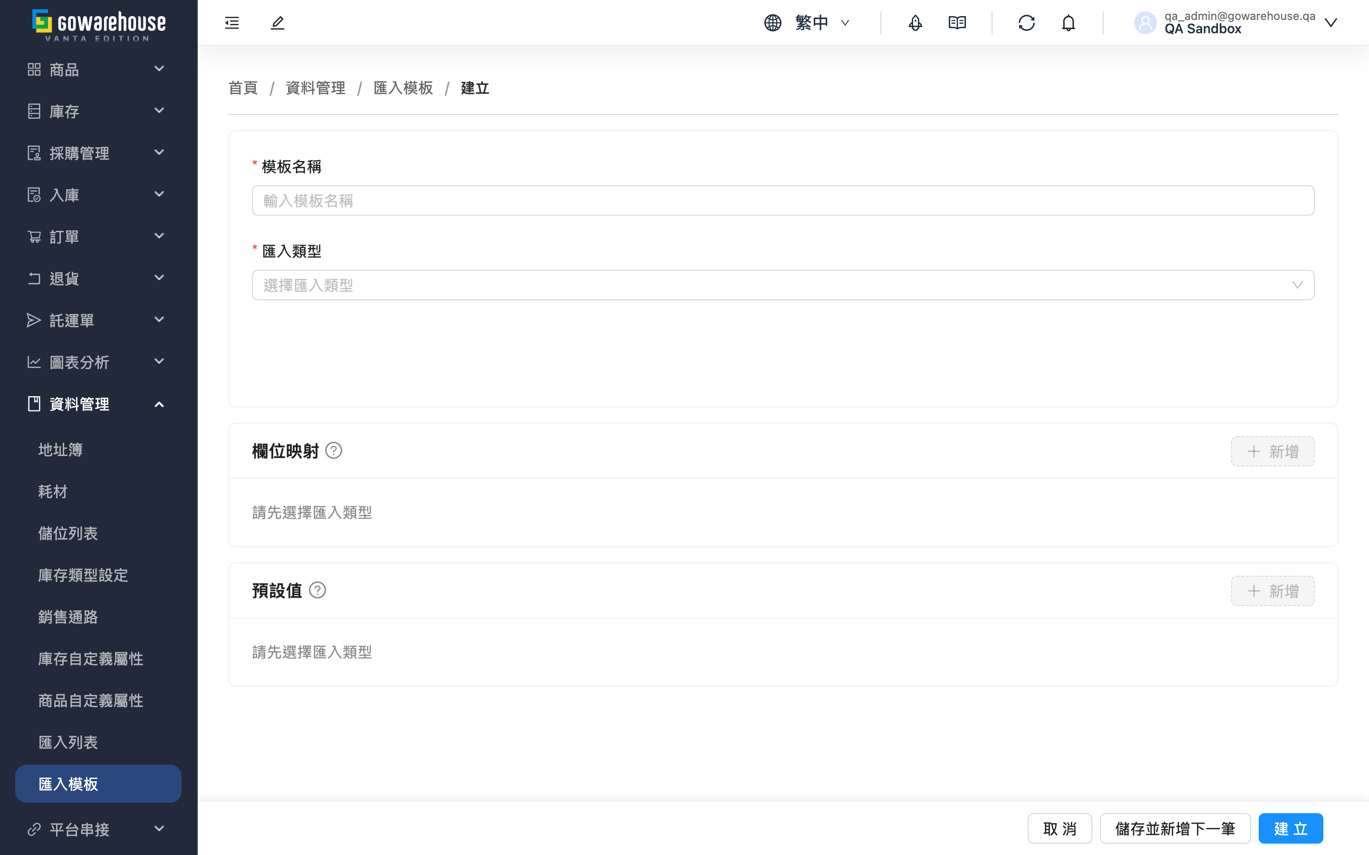Click the 新增 button in 欄位映射
This screenshot has width=1369, height=855.
click(1273, 451)
